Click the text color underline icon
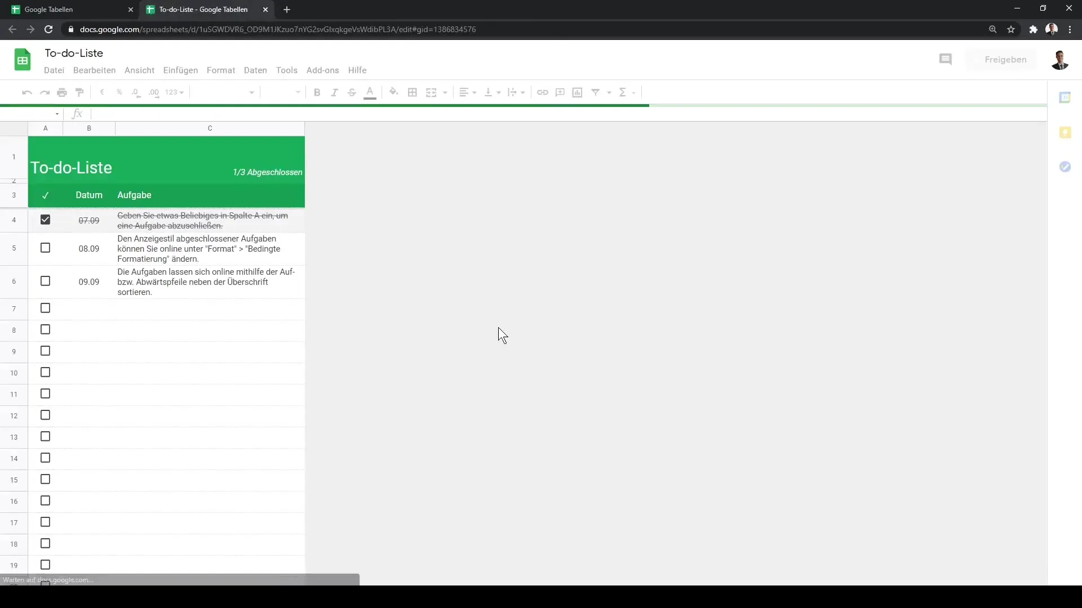The width and height of the screenshot is (1082, 608). coord(369,92)
